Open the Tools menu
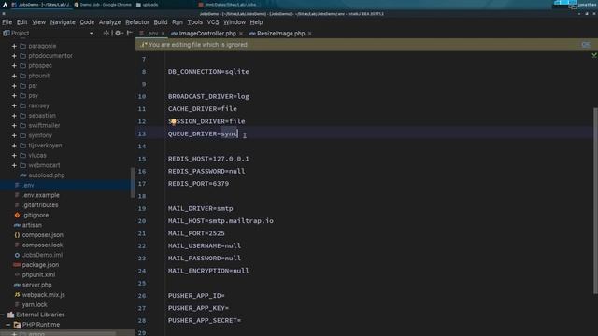 pos(195,22)
